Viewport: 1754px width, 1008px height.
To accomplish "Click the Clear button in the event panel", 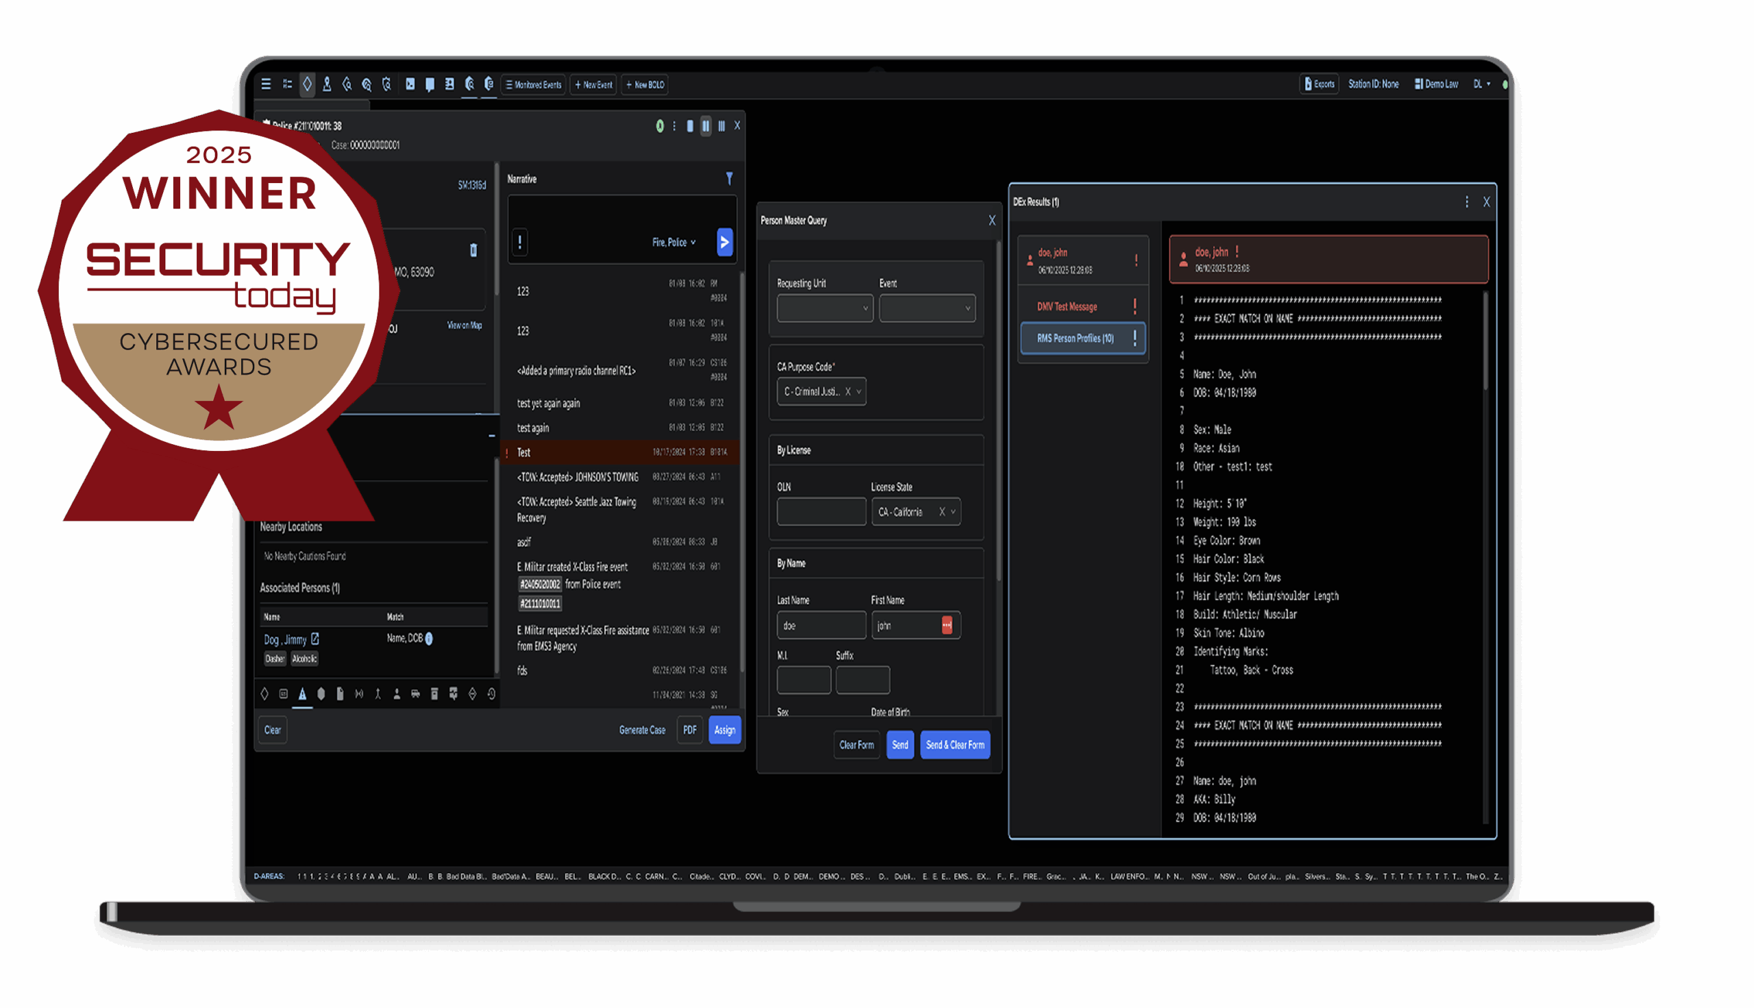I will [x=273, y=730].
